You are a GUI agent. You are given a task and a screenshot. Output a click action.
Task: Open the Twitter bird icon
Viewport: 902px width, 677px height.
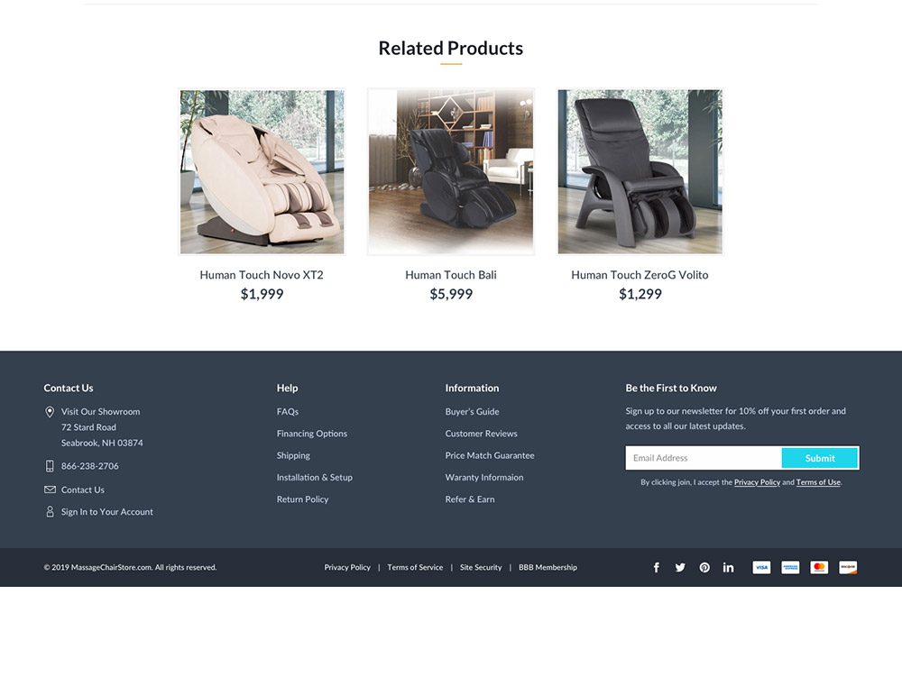coord(680,567)
